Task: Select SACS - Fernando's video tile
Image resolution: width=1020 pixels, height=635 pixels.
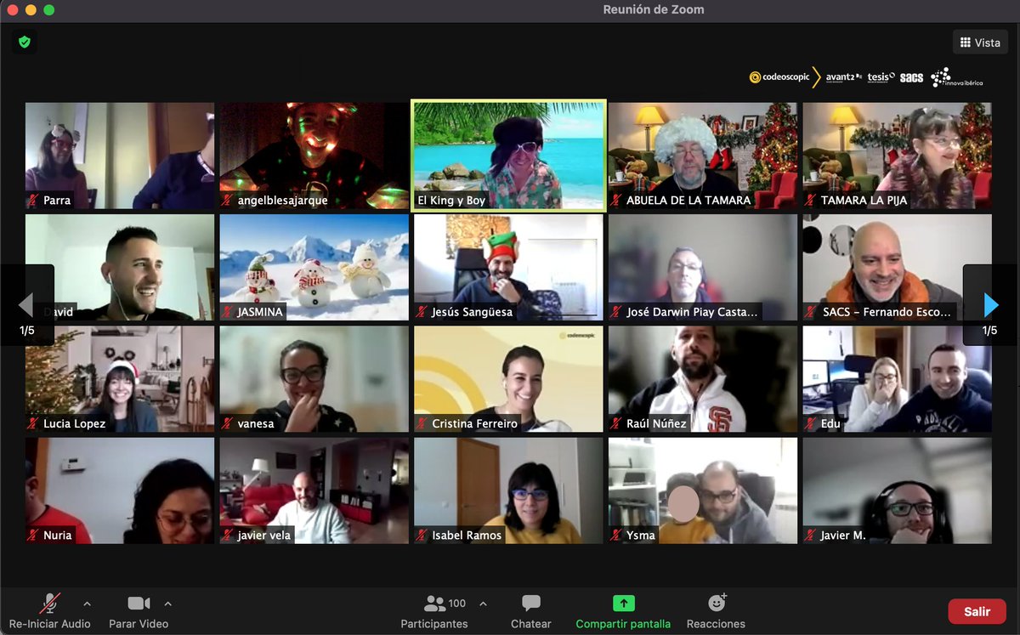Action: tap(898, 268)
